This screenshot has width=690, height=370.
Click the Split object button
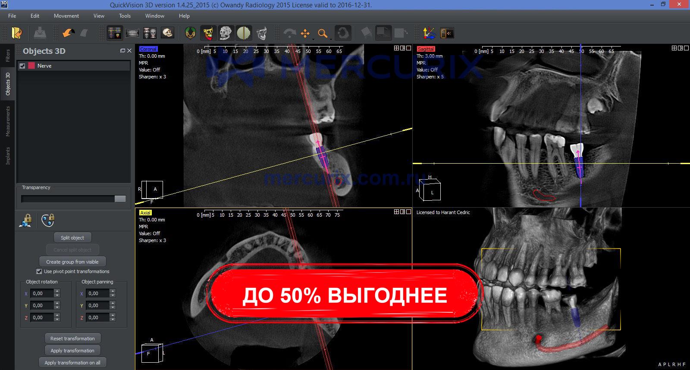72,238
